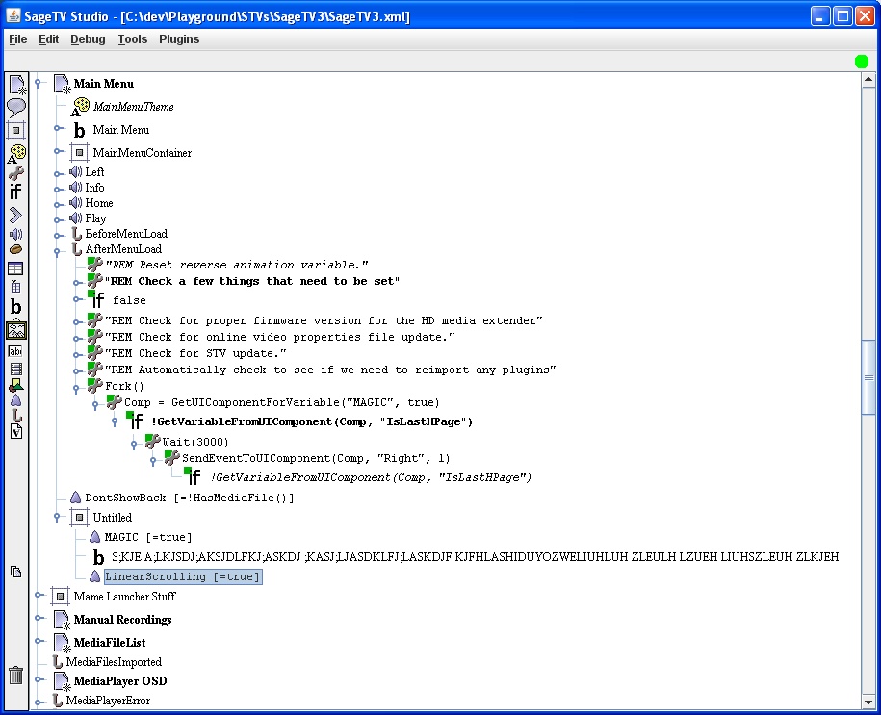Select the Effect page tool below the Hook tool
Viewport: 881px width, 715px height.
tap(16, 431)
